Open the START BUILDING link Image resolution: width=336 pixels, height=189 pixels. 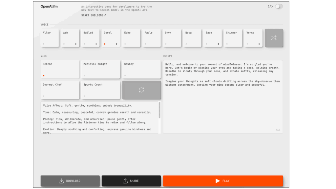click(93, 15)
